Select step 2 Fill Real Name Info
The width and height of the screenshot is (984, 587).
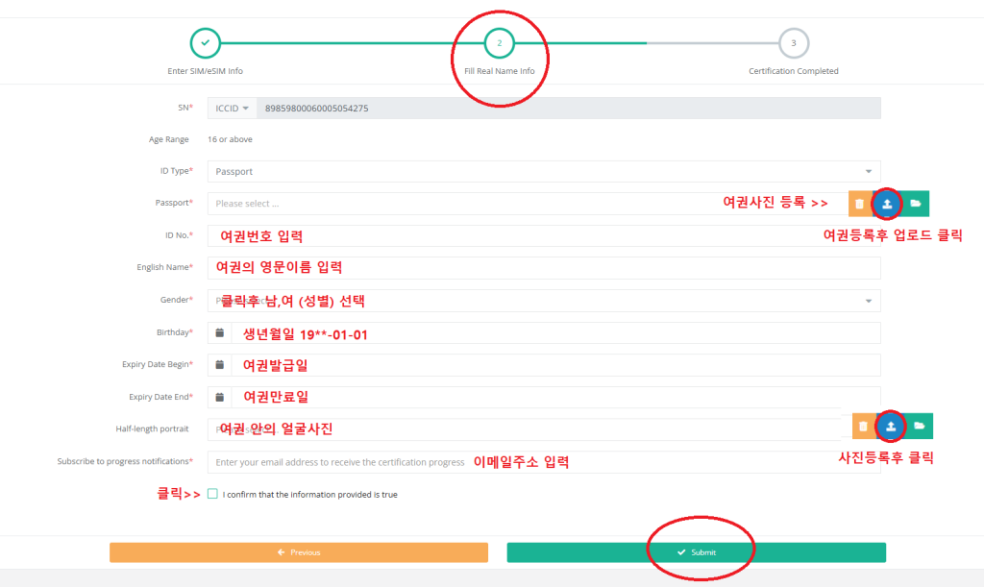(499, 43)
